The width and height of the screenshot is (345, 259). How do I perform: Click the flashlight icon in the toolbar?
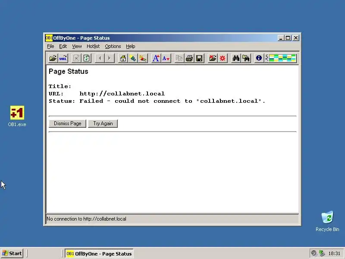(x=133, y=58)
